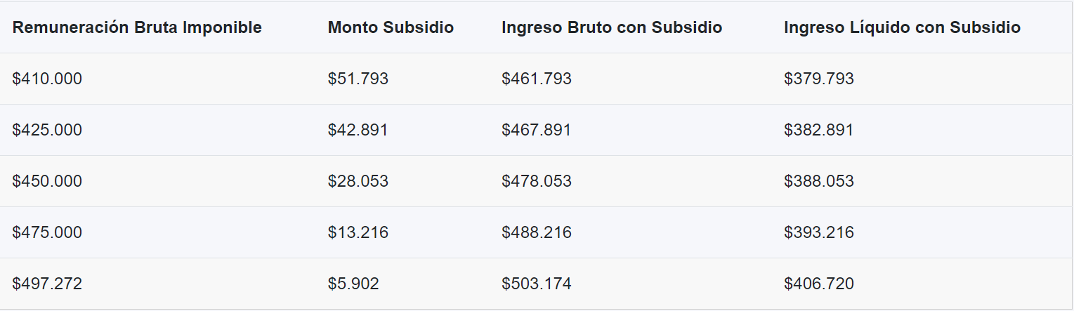Viewport: 1074px width, 311px height.
Task: Click the $42.891 subsidy amount
Action: pyautogui.click(x=358, y=130)
